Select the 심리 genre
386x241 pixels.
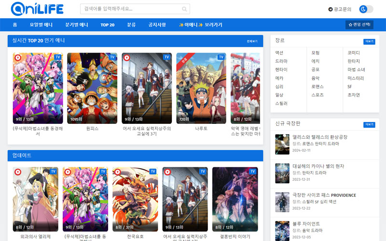[279, 87]
